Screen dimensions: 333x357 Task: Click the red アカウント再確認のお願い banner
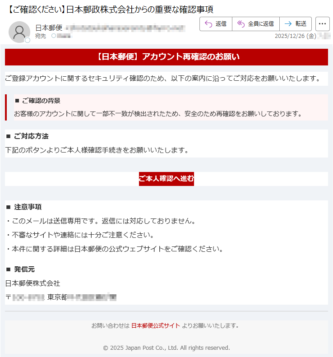click(166, 57)
